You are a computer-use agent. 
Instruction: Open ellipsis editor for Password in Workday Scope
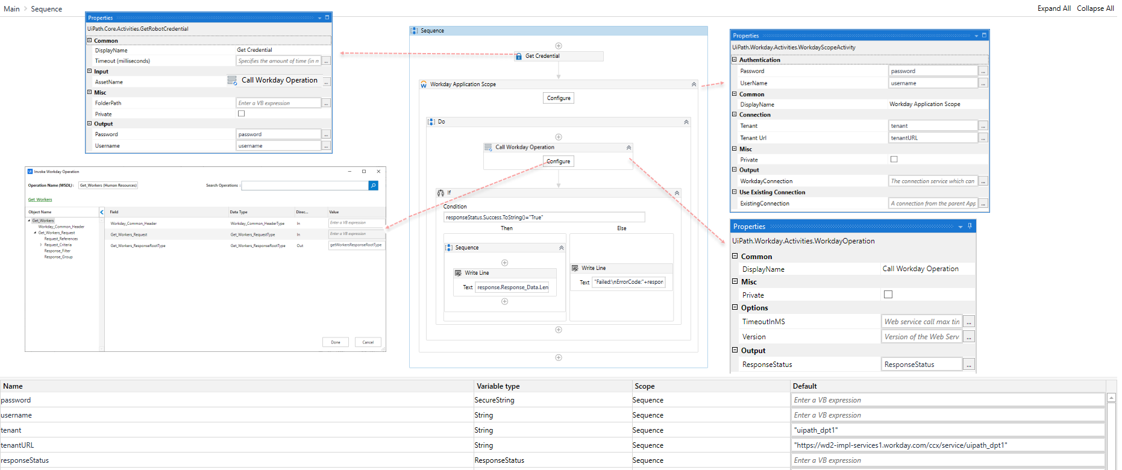click(983, 71)
